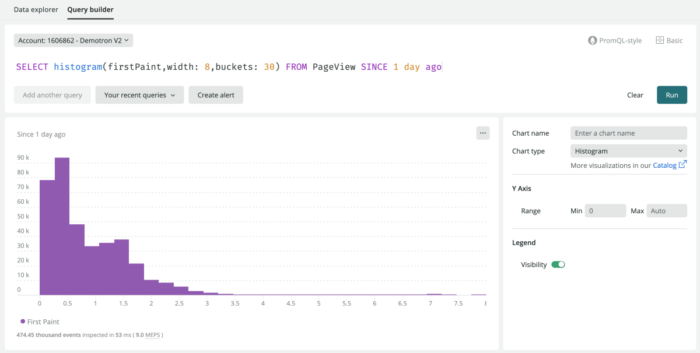Click the tallest histogram bar near 0.5
Image resolution: width=700 pixels, height=353 pixels.
coord(62,227)
